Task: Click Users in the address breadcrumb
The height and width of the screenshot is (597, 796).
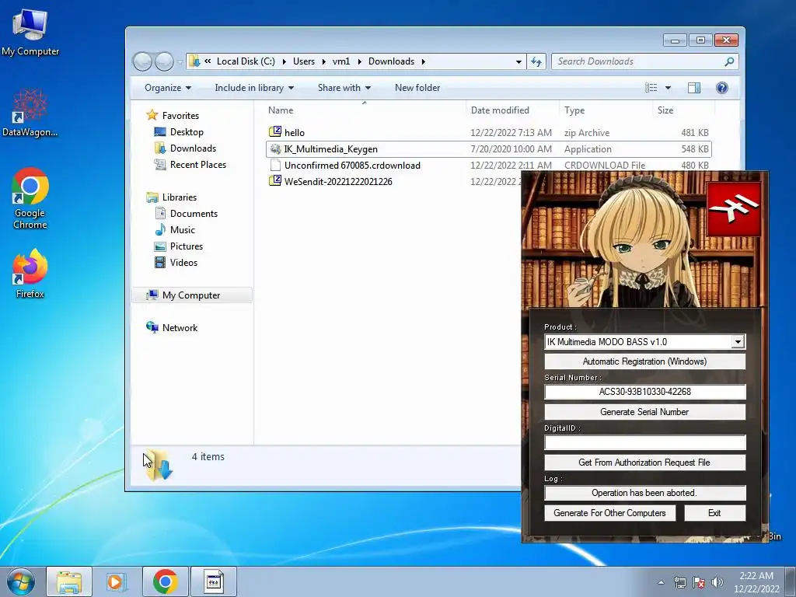Action: point(304,61)
